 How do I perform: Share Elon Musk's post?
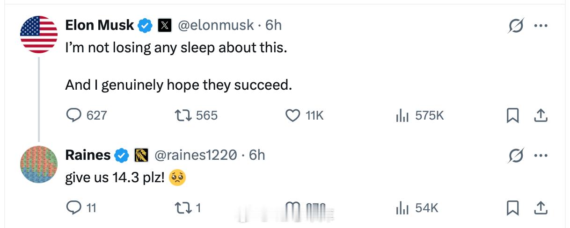coord(541,115)
